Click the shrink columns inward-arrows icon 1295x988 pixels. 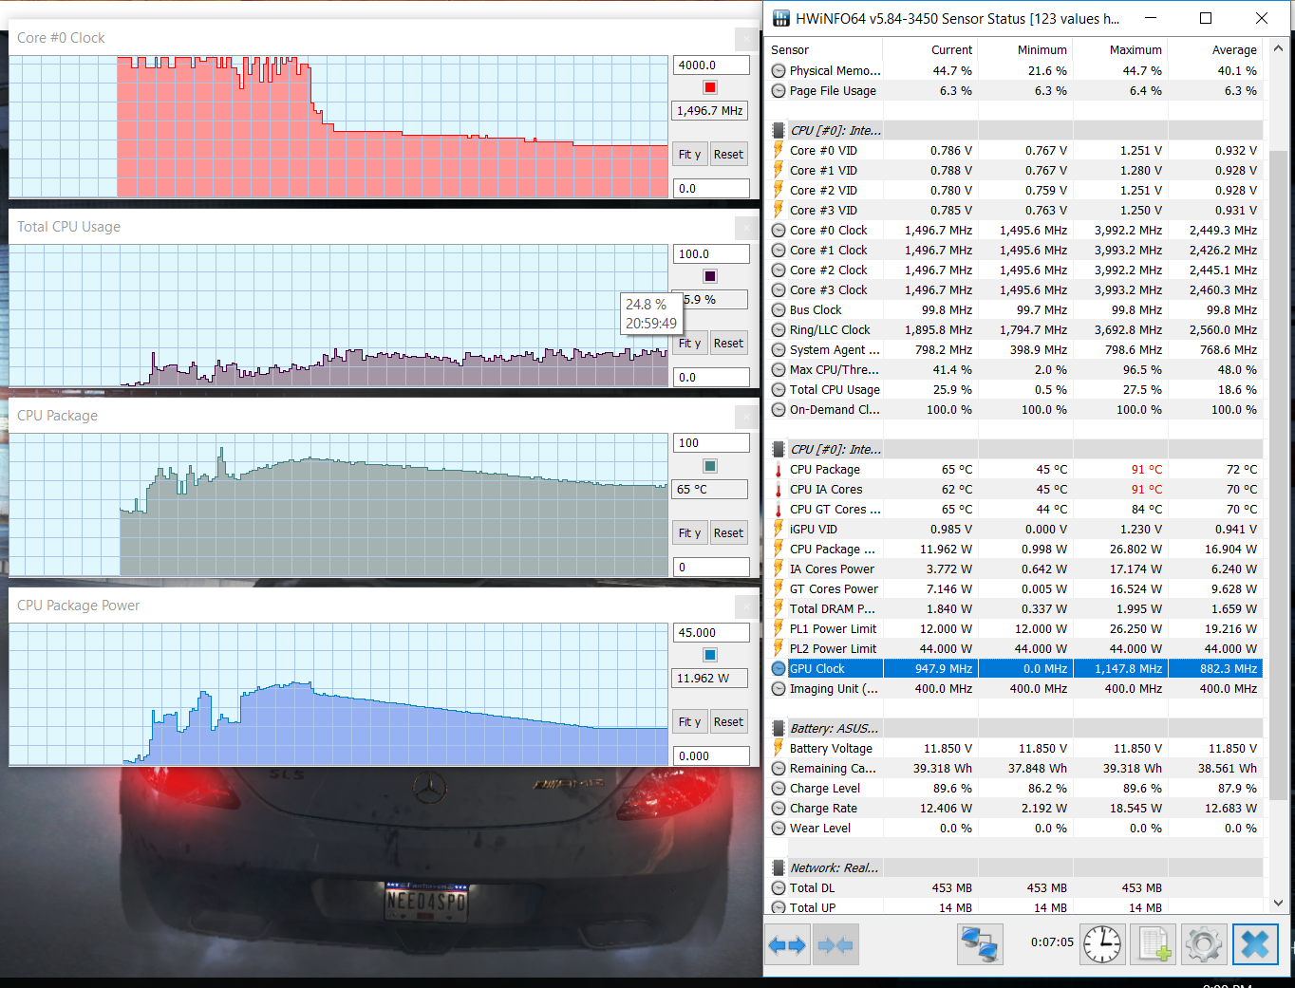[x=835, y=945]
